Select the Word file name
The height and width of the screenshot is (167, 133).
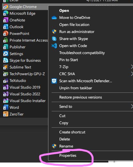point(14,107)
